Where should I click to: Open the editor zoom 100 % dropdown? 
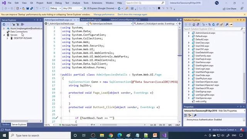[x=49, y=125]
